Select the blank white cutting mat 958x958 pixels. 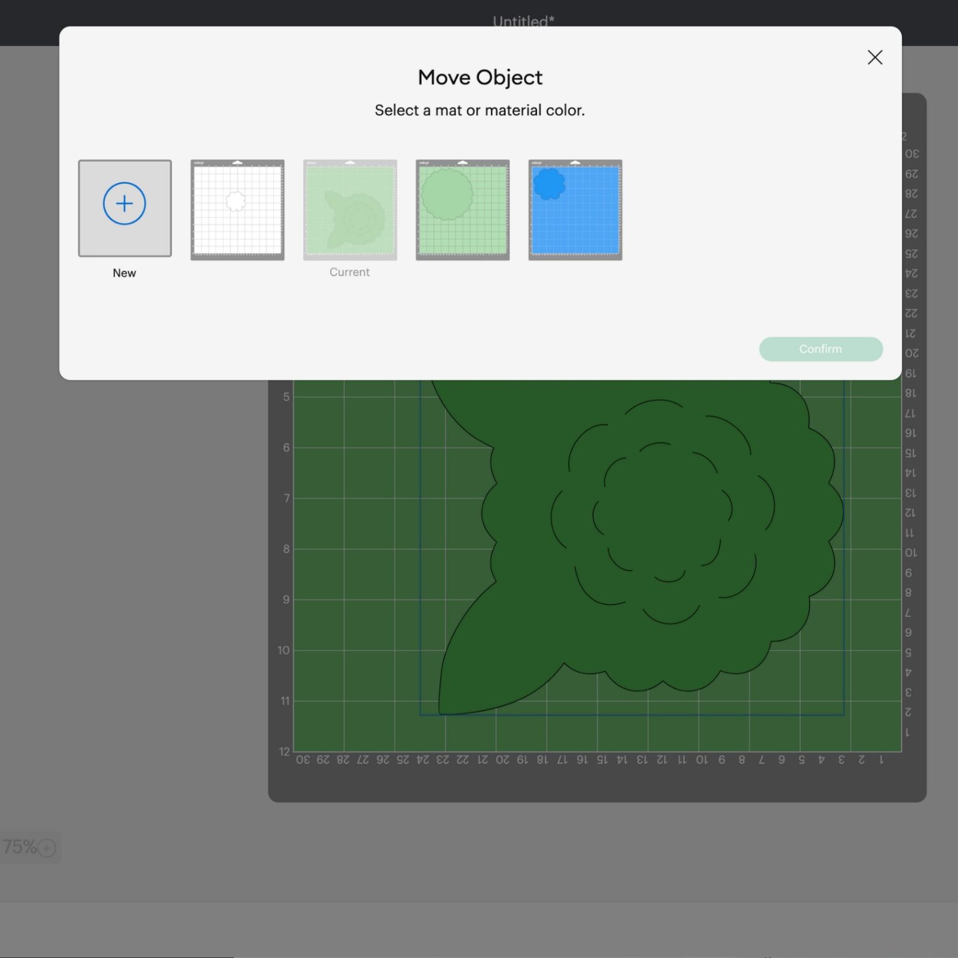click(237, 209)
